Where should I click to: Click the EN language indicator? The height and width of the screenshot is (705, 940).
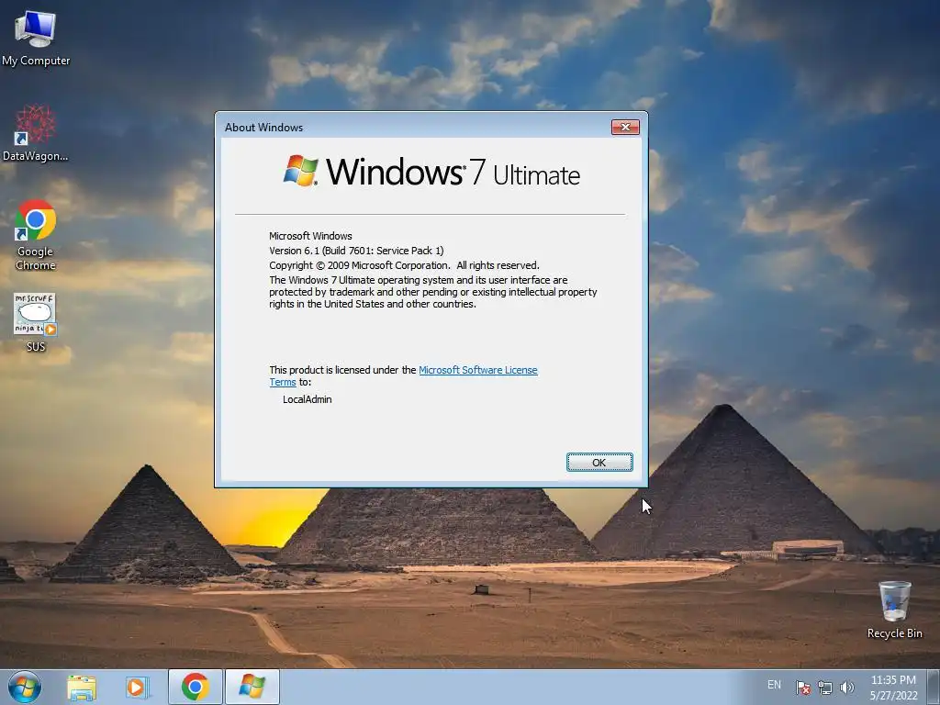click(x=774, y=685)
